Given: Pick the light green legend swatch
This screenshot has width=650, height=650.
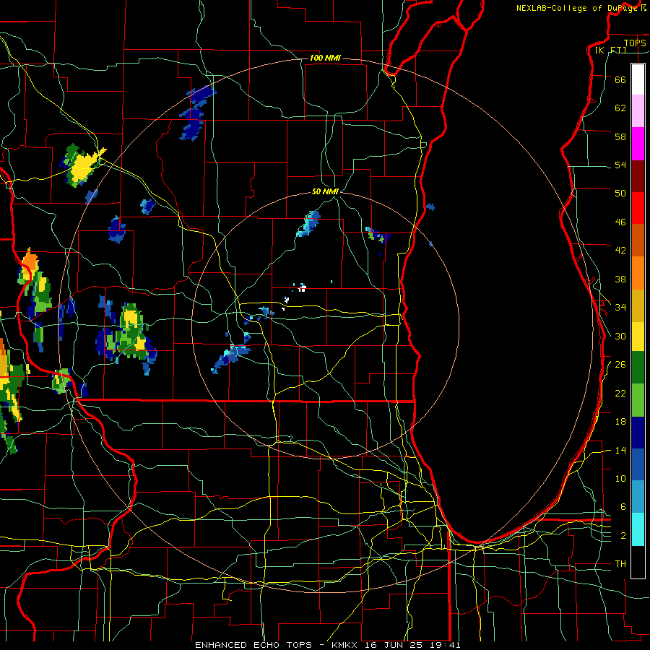Looking at the screenshot, I should (x=638, y=400).
